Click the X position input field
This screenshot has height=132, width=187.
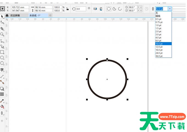click(x=20, y=7)
